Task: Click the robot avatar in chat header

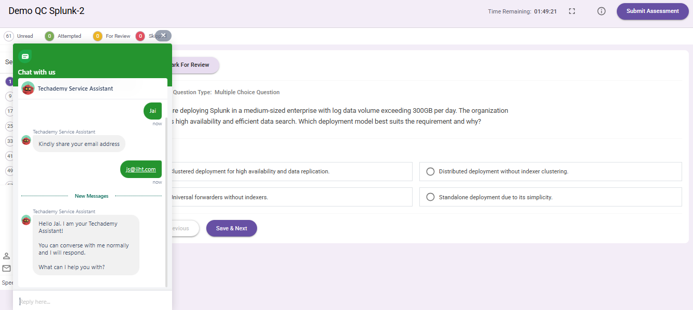Action: pos(28,88)
